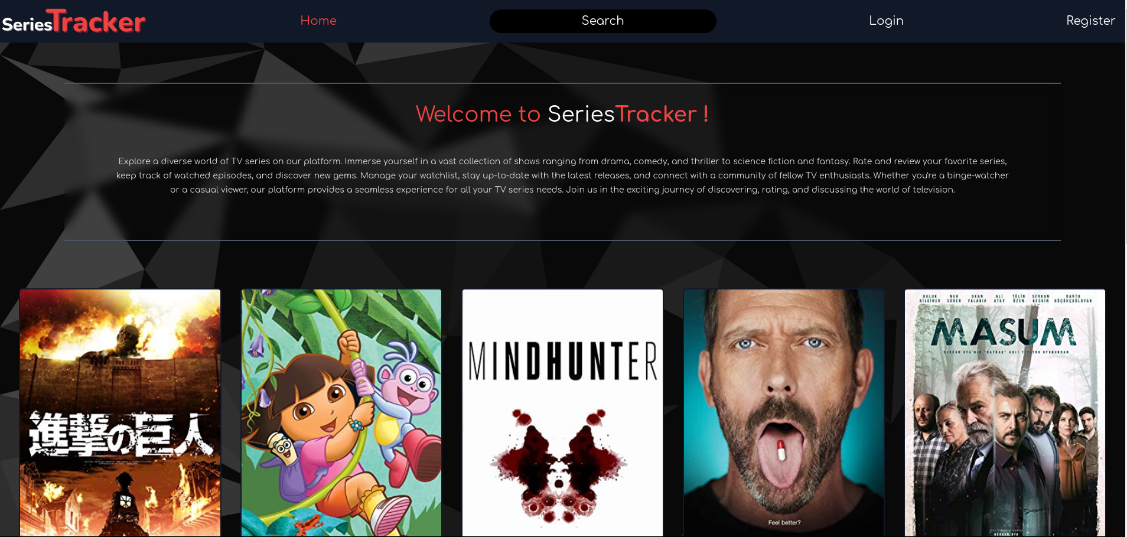Open the Attack on Titan poster
Viewport: 1127px width, 537px height.
point(120,413)
